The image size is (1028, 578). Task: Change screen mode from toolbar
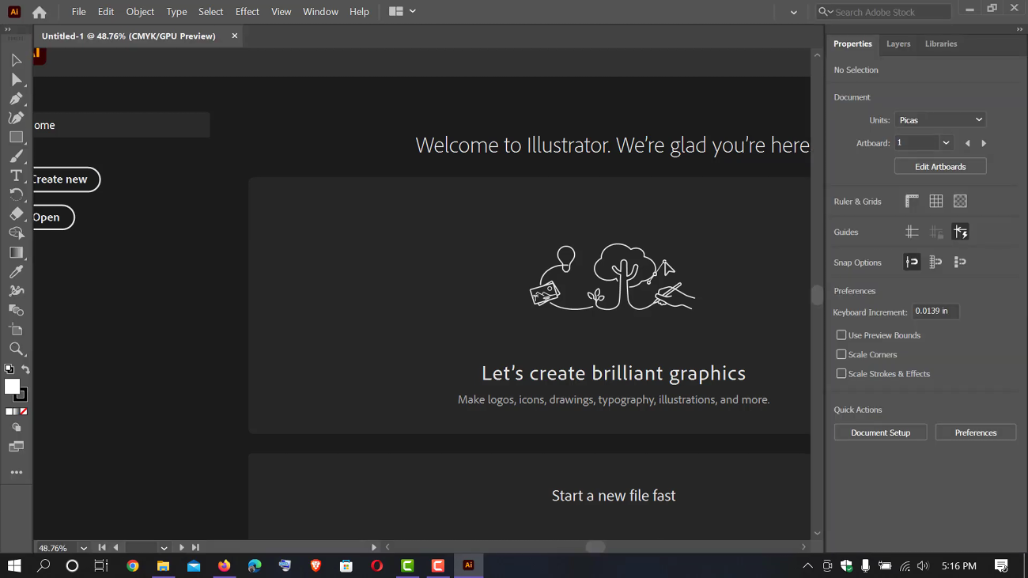[16, 447]
